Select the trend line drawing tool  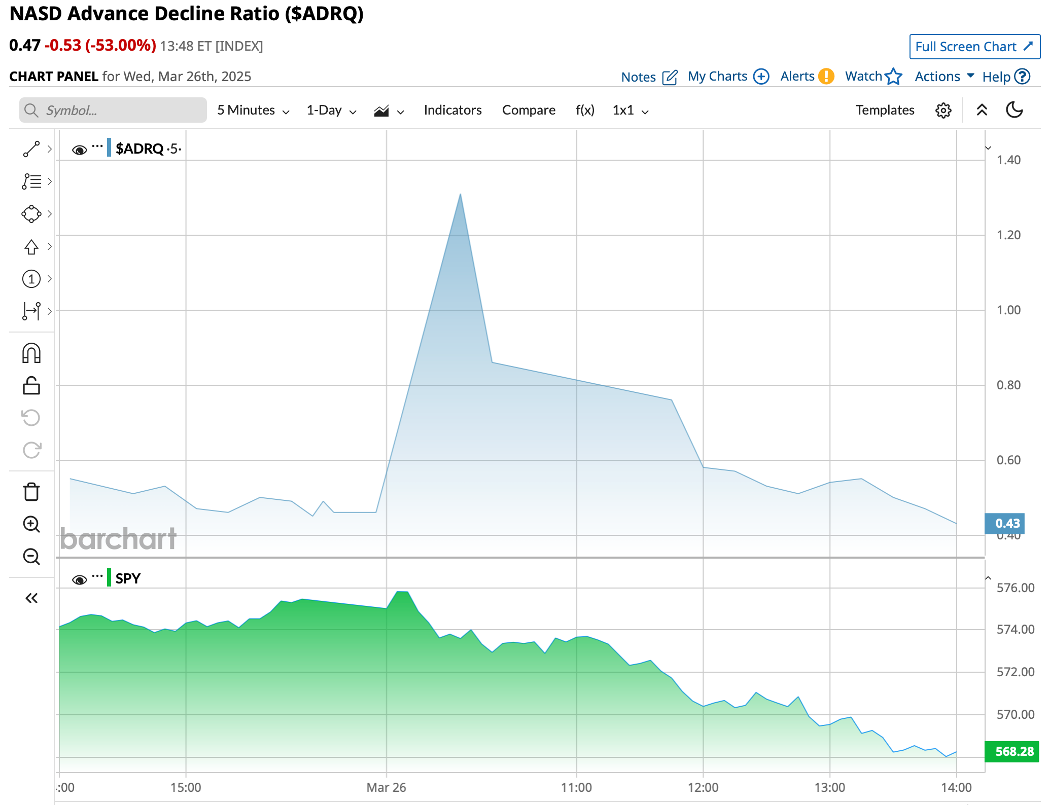click(x=31, y=149)
